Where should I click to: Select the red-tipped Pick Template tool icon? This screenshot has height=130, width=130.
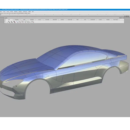pyautogui.click(x=14, y=22)
